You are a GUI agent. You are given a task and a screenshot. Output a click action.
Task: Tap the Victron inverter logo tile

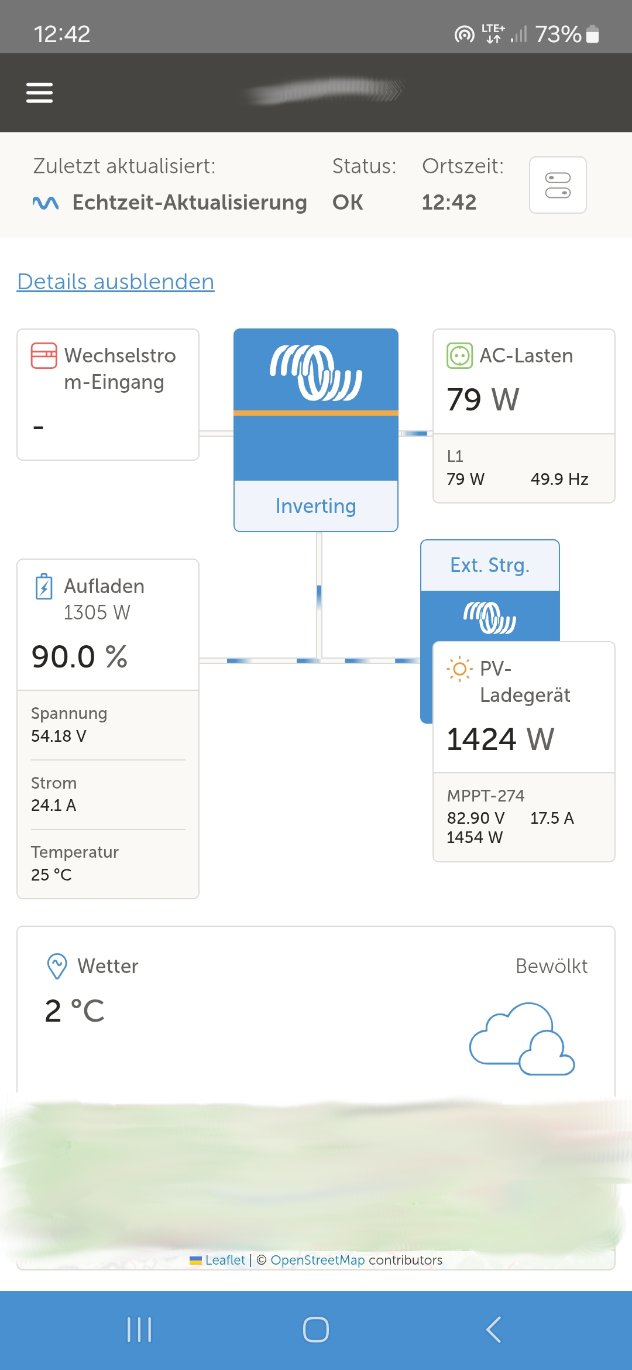[x=316, y=372]
